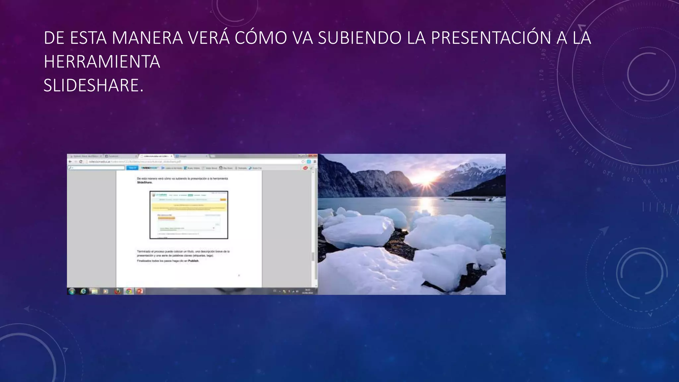Viewport: 679px width, 382px height.
Task: Click the taskbar clock showing the date
Action: pyautogui.click(x=307, y=291)
